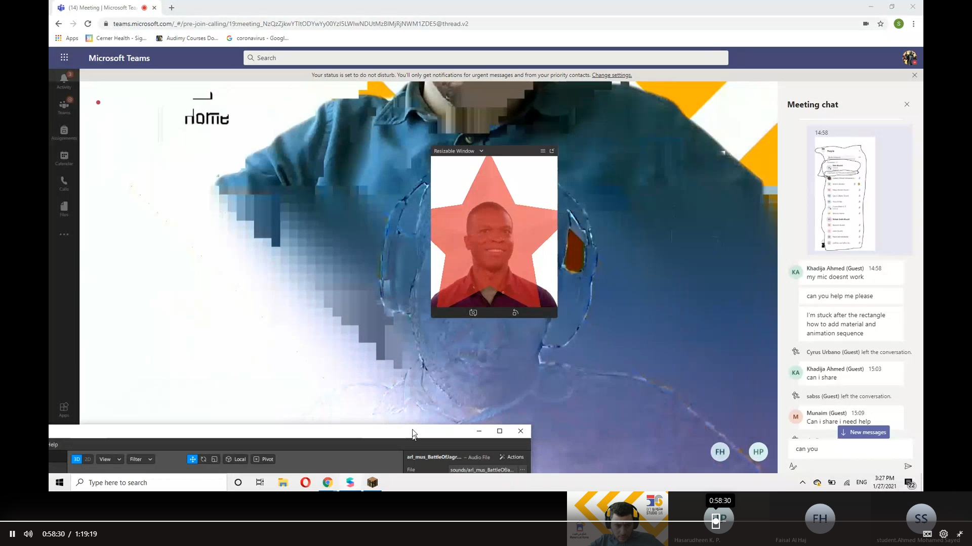Dismiss the do not disturb status banner
The width and height of the screenshot is (972, 546).
pos(914,75)
